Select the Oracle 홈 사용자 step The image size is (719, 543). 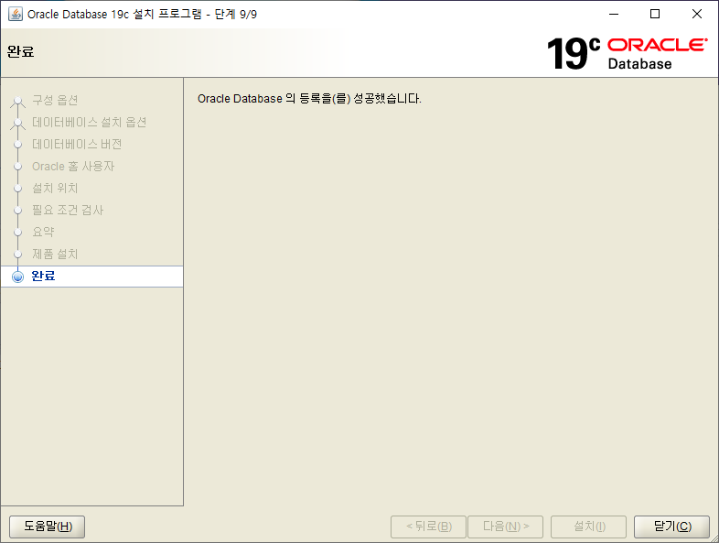click(x=73, y=166)
